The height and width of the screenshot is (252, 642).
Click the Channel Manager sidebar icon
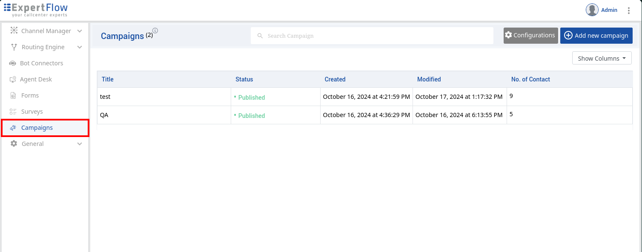pos(13,31)
